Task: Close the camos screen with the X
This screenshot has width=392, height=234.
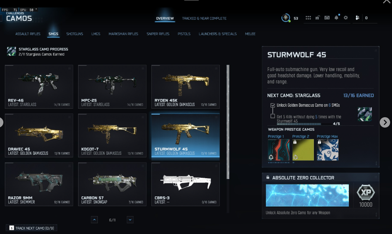Action: (x=386, y=1)
